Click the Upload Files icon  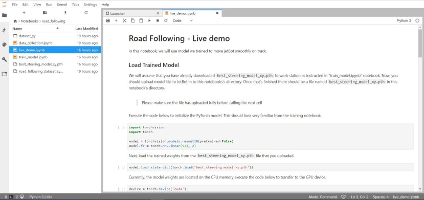coord(65,13)
